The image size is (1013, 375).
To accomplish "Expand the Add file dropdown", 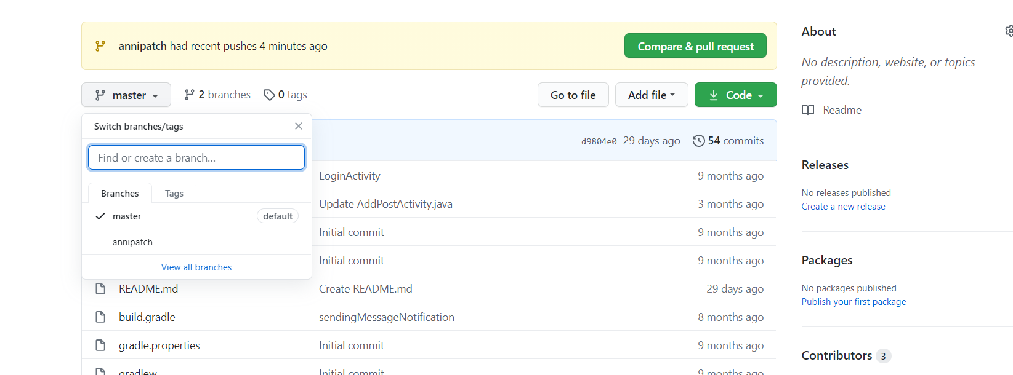I will [x=651, y=95].
